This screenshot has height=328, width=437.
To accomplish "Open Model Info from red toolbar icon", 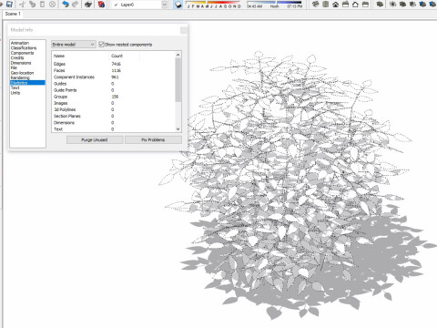I will 101,5.
